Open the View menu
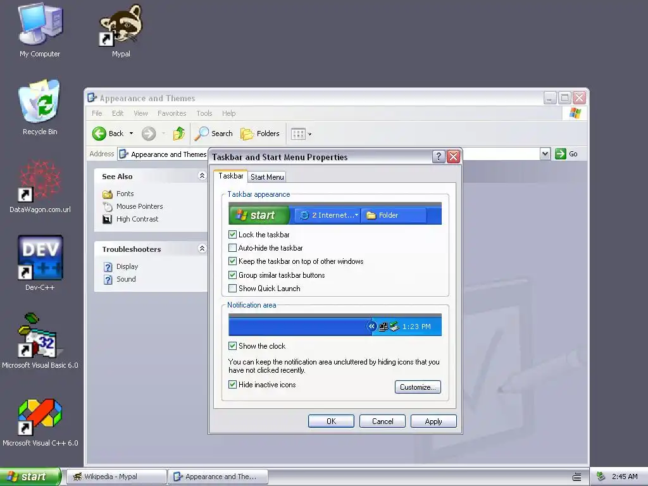648x486 pixels. 140,113
